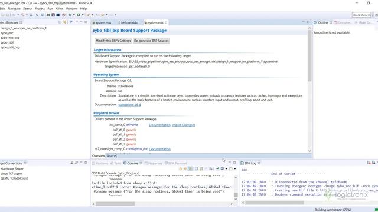This screenshot has width=378, height=212.
Task: Click Modify this BSP's Settings button
Action: pos(113,41)
